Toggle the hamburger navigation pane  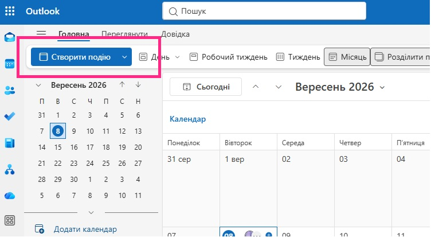(41, 34)
